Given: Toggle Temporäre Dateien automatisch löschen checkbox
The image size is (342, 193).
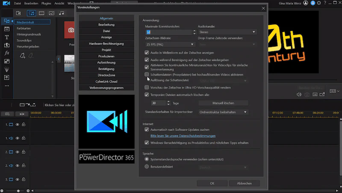Looking at the screenshot, I should point(147,95).
